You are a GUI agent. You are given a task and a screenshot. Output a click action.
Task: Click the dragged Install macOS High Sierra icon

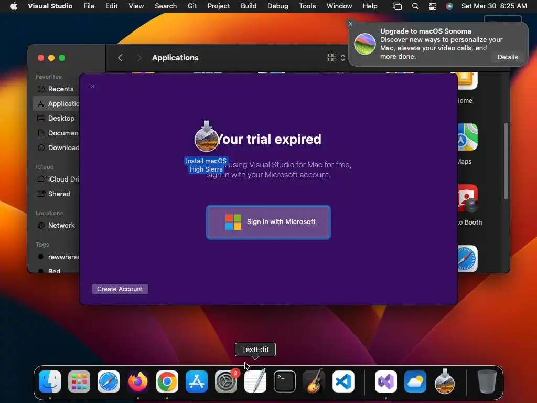[x=206, y=136]
